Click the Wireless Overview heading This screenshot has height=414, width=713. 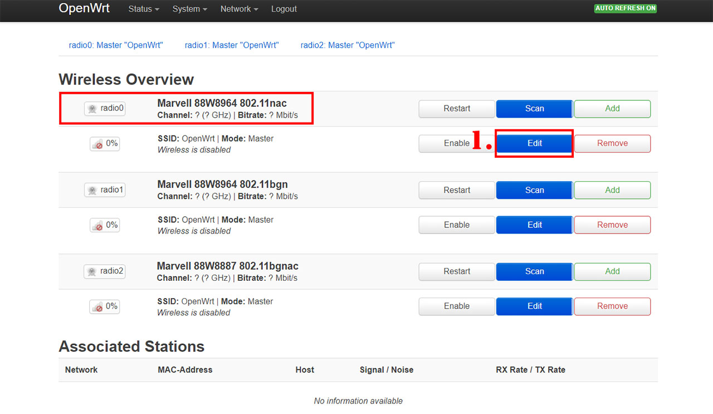126,79
